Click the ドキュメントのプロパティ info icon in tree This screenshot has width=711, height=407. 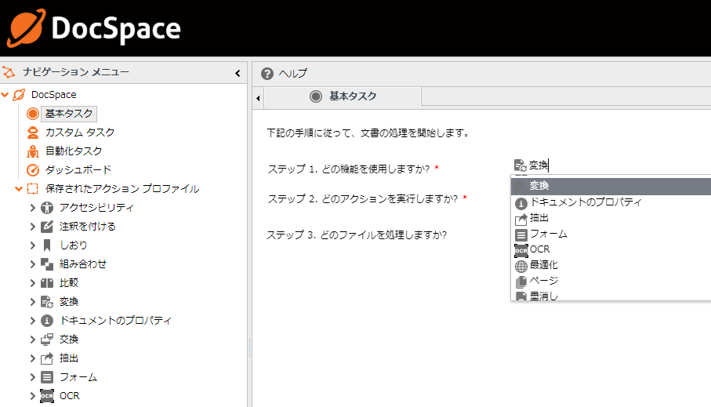(x=47, y=321)
